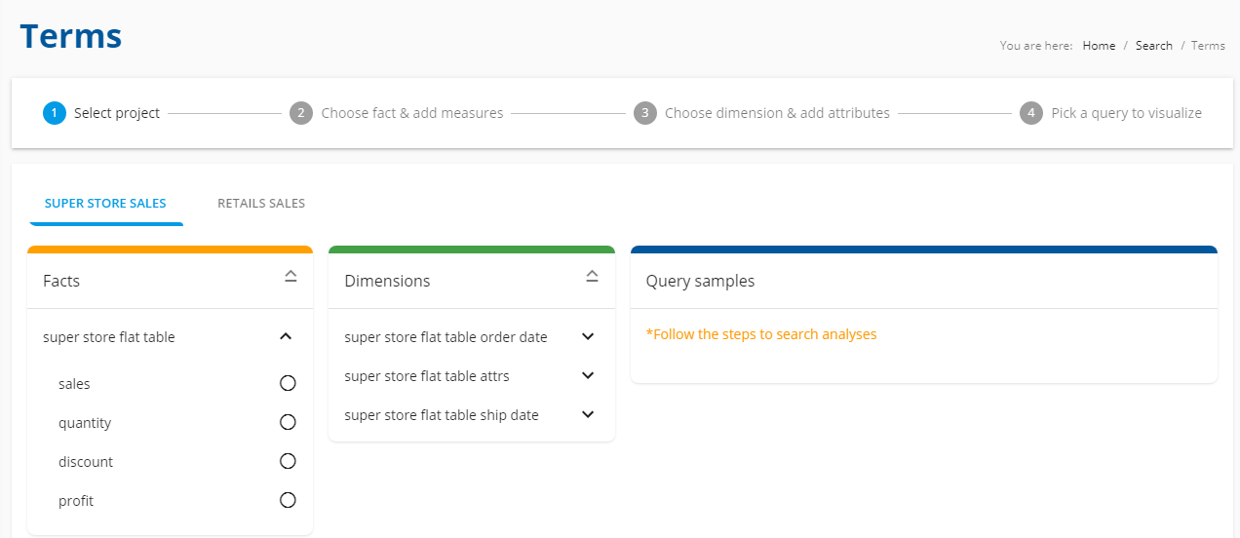1240x538 pixels.
Task: Select the quantity measure radio button
Action: point(288,422)
